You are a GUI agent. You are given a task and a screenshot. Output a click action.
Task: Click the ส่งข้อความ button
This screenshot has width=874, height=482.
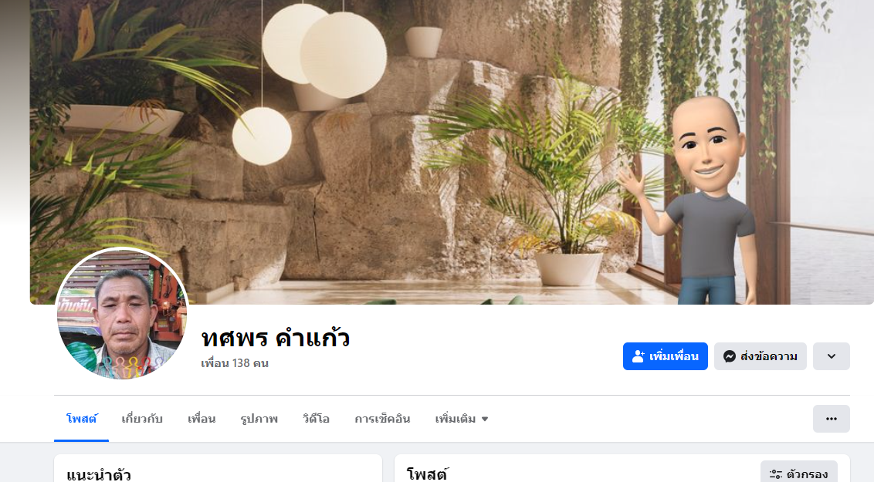pyautogui.click(x=761, y=356)
